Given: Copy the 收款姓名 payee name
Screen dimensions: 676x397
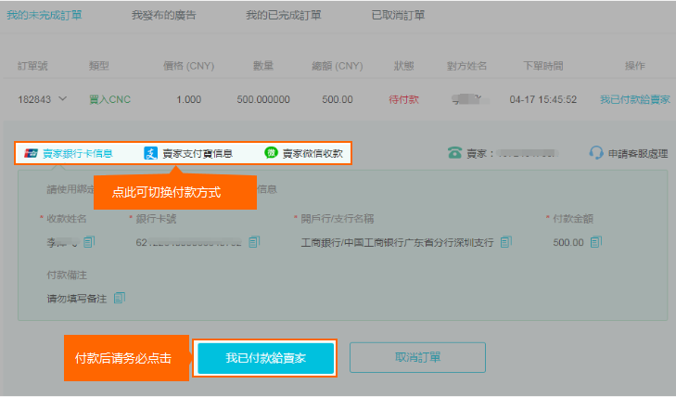Looking at the screenshot, I should (x=89, y=242).
